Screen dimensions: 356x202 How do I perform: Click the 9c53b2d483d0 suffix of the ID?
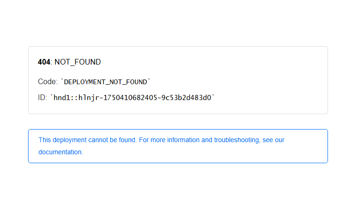186,98
